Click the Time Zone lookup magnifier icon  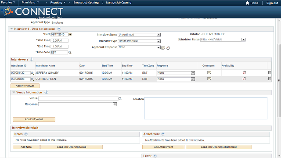tap(70, 53)
